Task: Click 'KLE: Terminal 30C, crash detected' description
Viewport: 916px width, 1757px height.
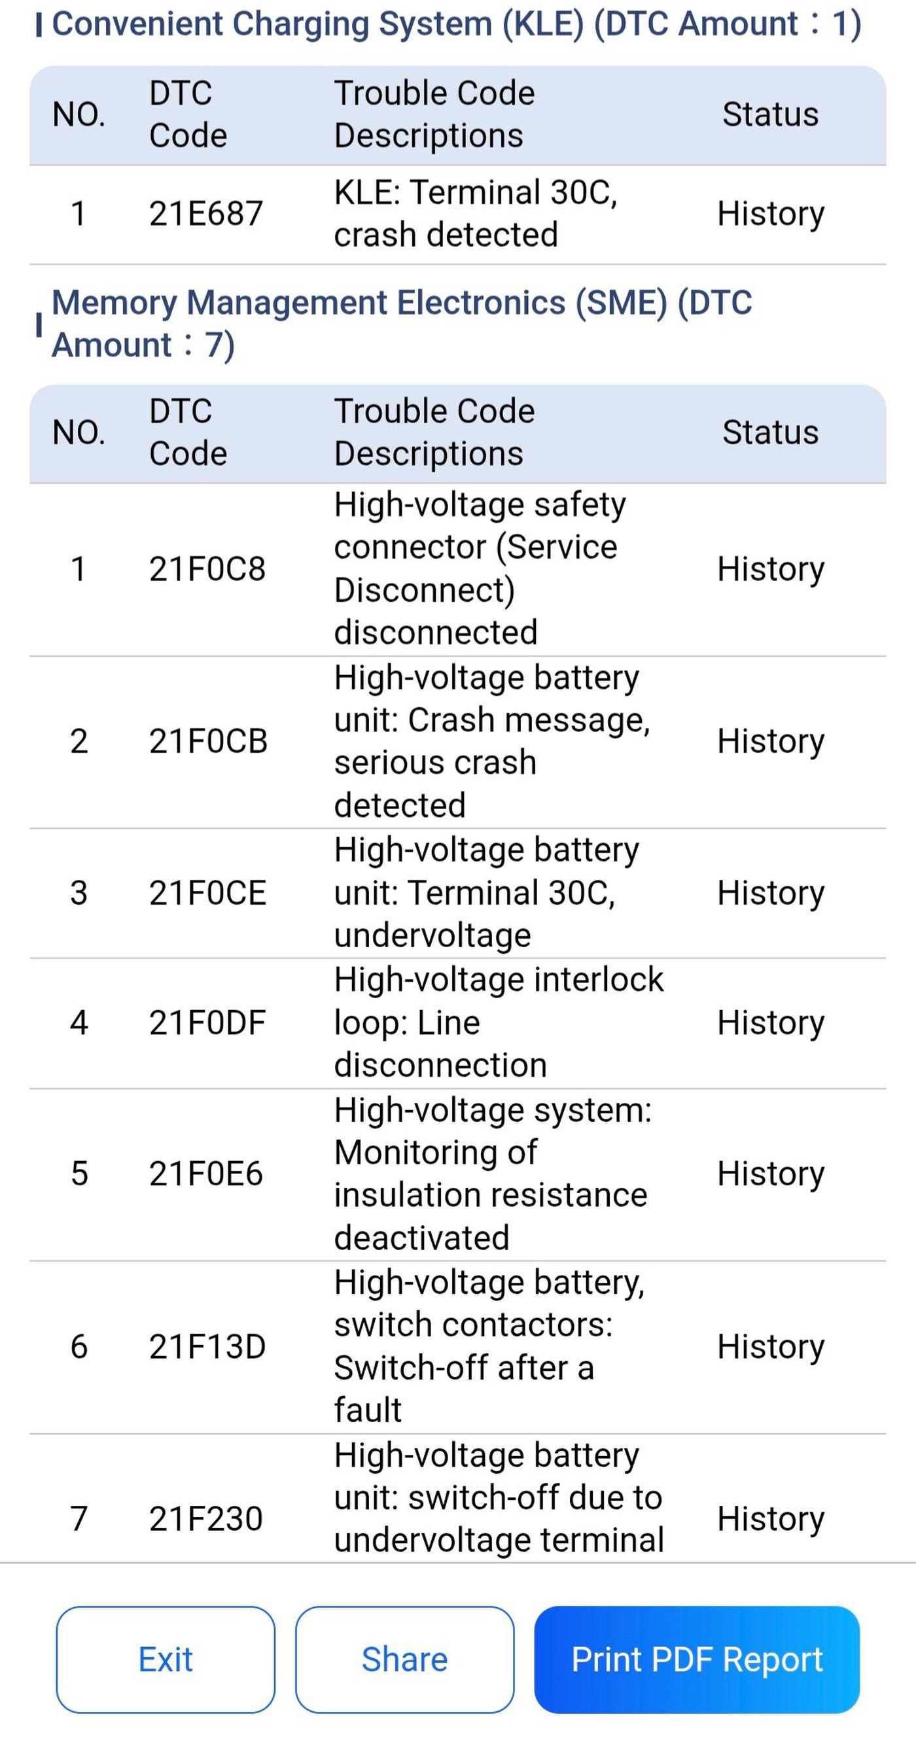Action: (x=476, y=213)
